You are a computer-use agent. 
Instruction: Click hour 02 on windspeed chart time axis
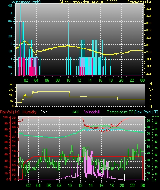[26, 80]
